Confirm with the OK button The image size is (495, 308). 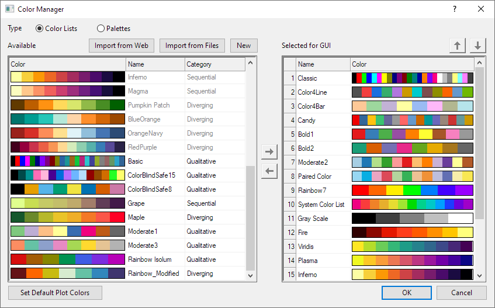407,293
